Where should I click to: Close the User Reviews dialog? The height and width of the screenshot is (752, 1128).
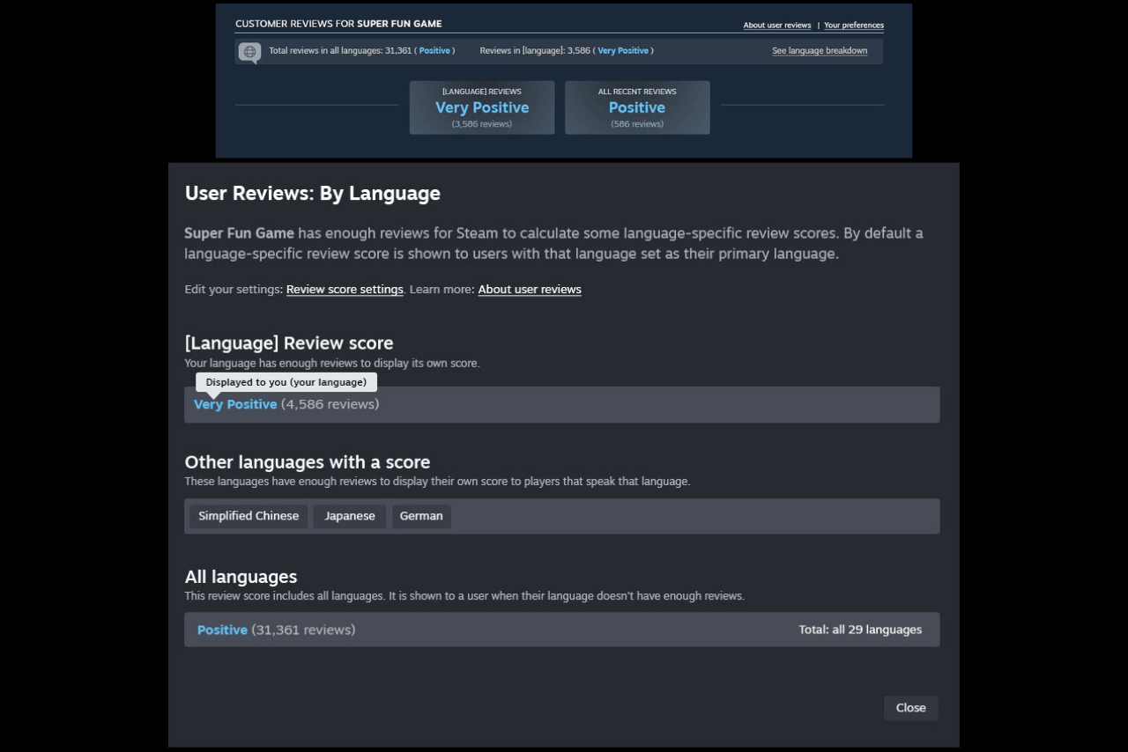point(910,708)
